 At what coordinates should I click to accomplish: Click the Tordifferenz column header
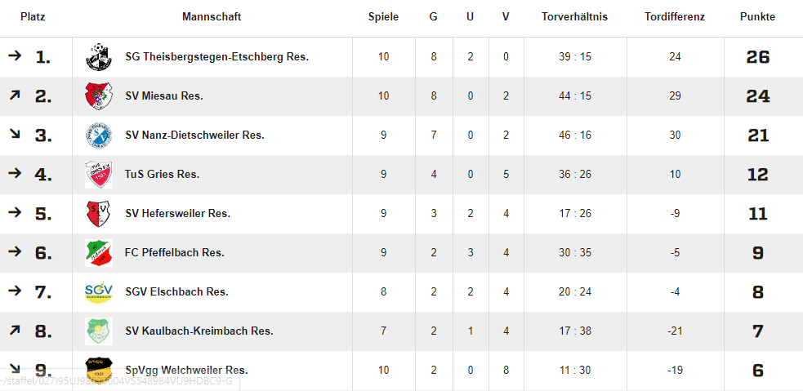[x=674, y=17]
